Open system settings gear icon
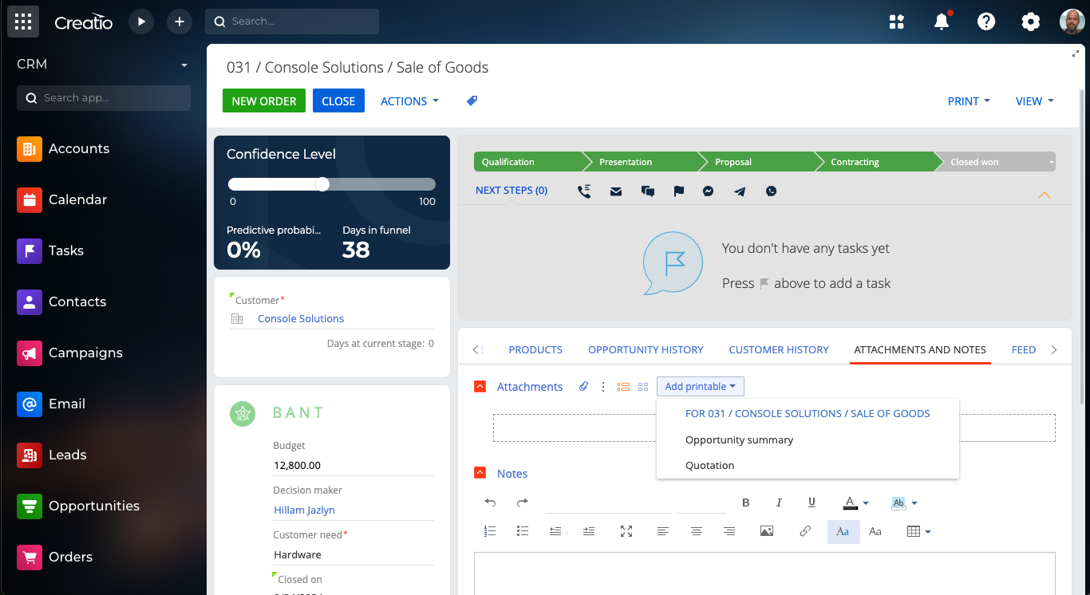This screenshot has height=595, width=1090. coord(1031,22)
